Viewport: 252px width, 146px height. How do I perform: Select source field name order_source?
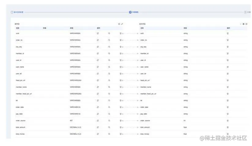click(x=20, y=121)
